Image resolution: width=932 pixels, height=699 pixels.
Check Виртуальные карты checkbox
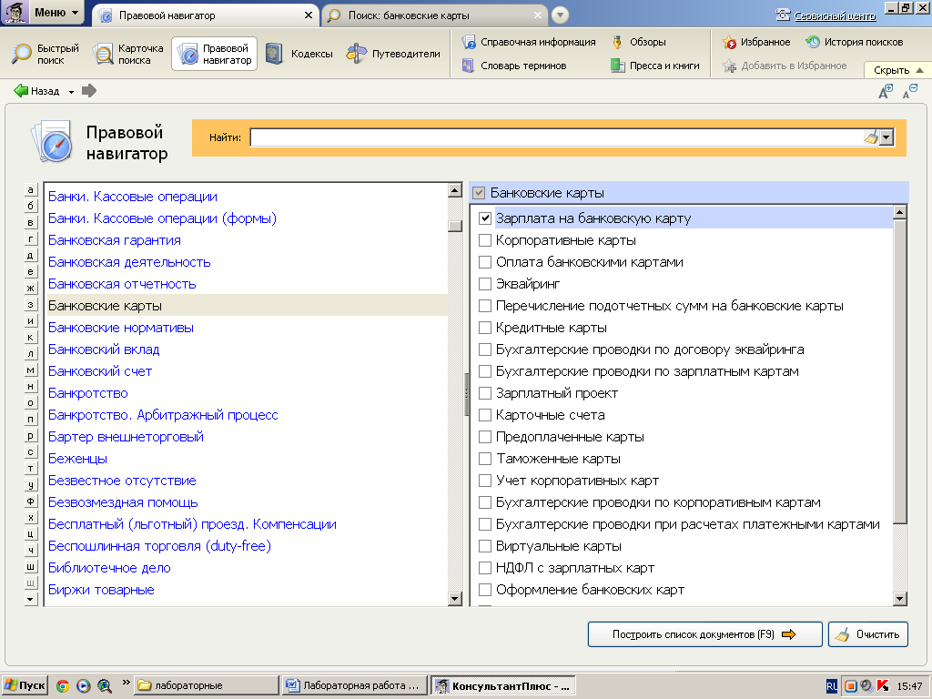(485, 546)
